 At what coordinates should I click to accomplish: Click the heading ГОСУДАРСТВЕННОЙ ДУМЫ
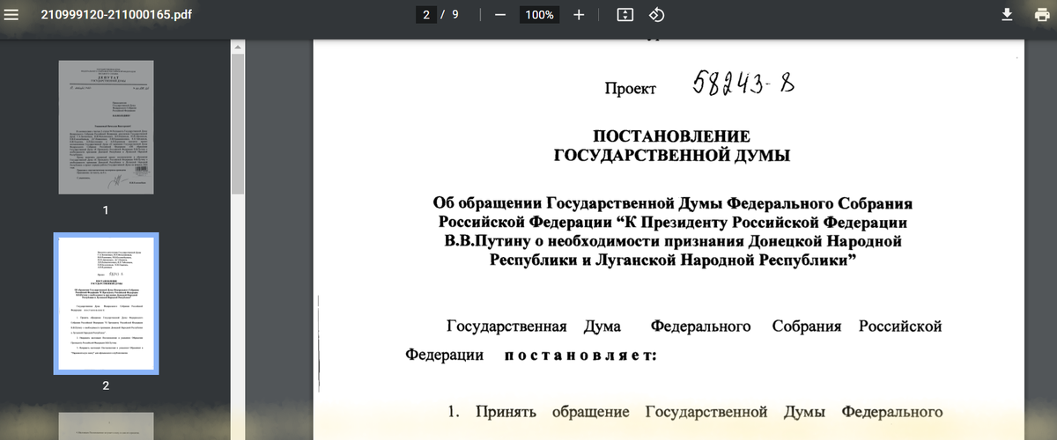click(x=671, y=156)
